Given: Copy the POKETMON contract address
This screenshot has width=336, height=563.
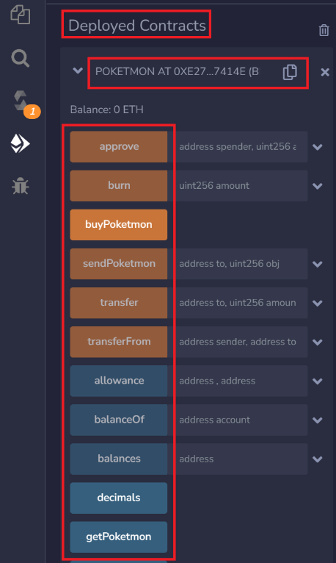Looking at the screenshot, I should pyautogui.click(x=290, y=72).
